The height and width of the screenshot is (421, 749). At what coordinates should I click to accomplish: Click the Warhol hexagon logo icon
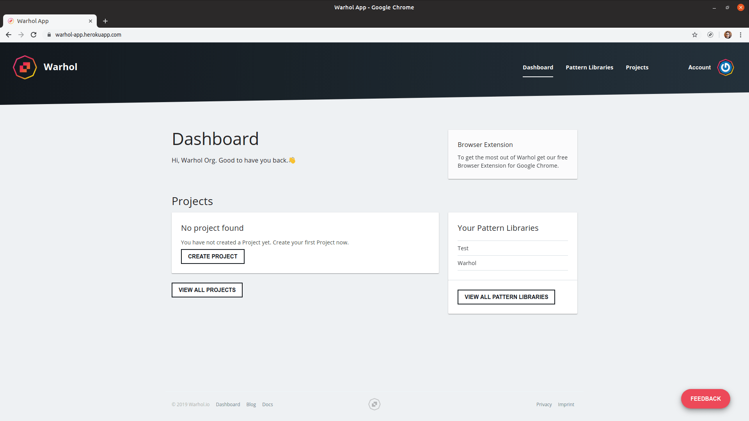(x=25, y=67)
